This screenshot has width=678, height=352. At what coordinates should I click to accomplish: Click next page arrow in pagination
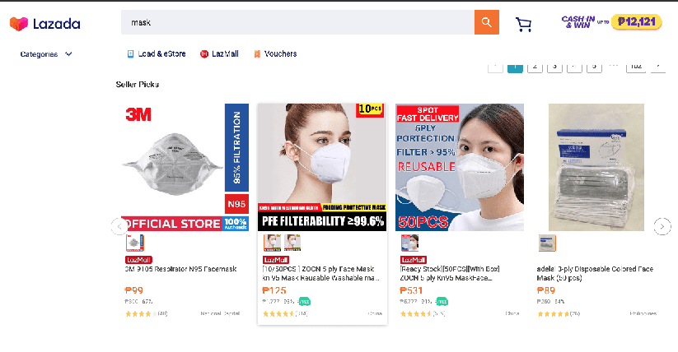(x=658, y=67)
